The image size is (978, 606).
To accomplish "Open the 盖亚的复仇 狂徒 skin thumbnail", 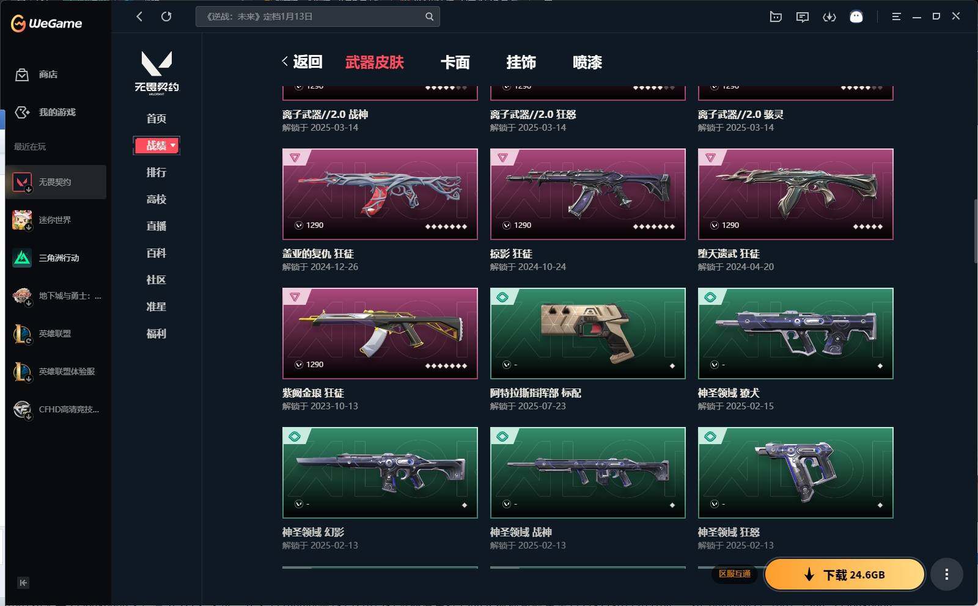I will [x=380, y=194].
